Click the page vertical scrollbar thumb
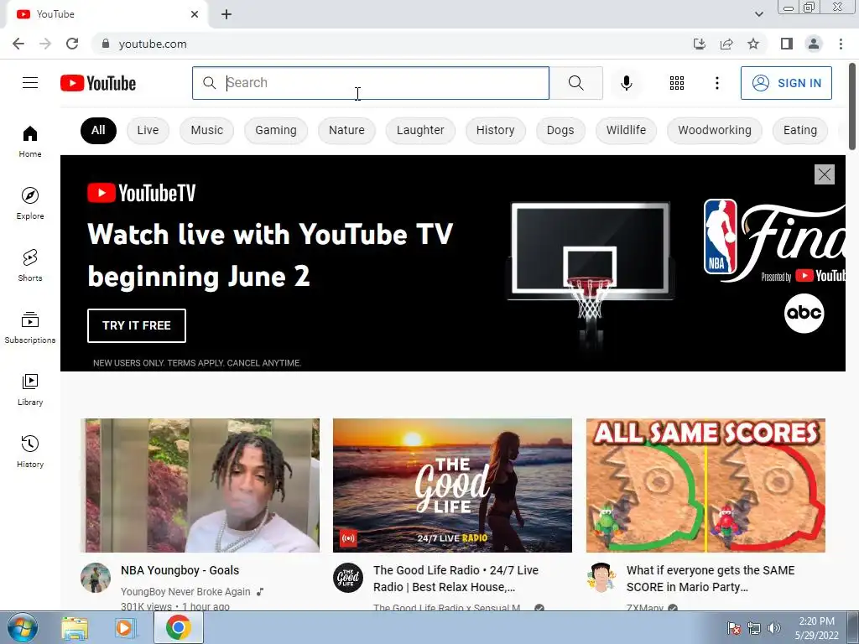This screenshot has height=644, width=859. tap(852, 106)
